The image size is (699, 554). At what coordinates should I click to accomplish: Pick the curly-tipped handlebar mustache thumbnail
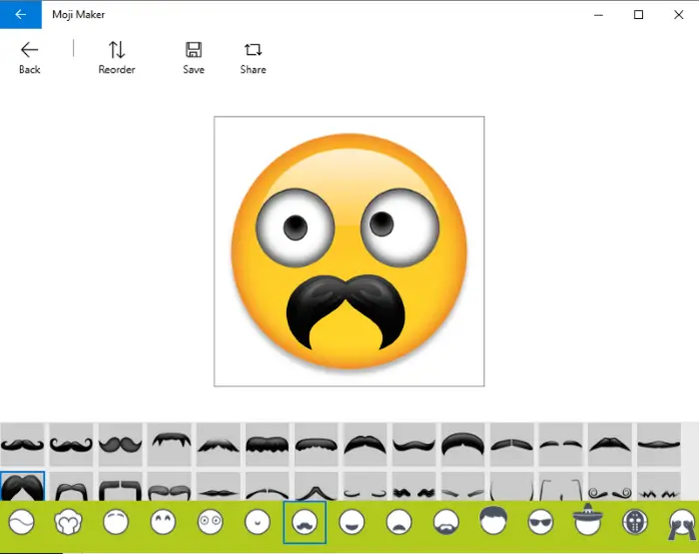71,444
